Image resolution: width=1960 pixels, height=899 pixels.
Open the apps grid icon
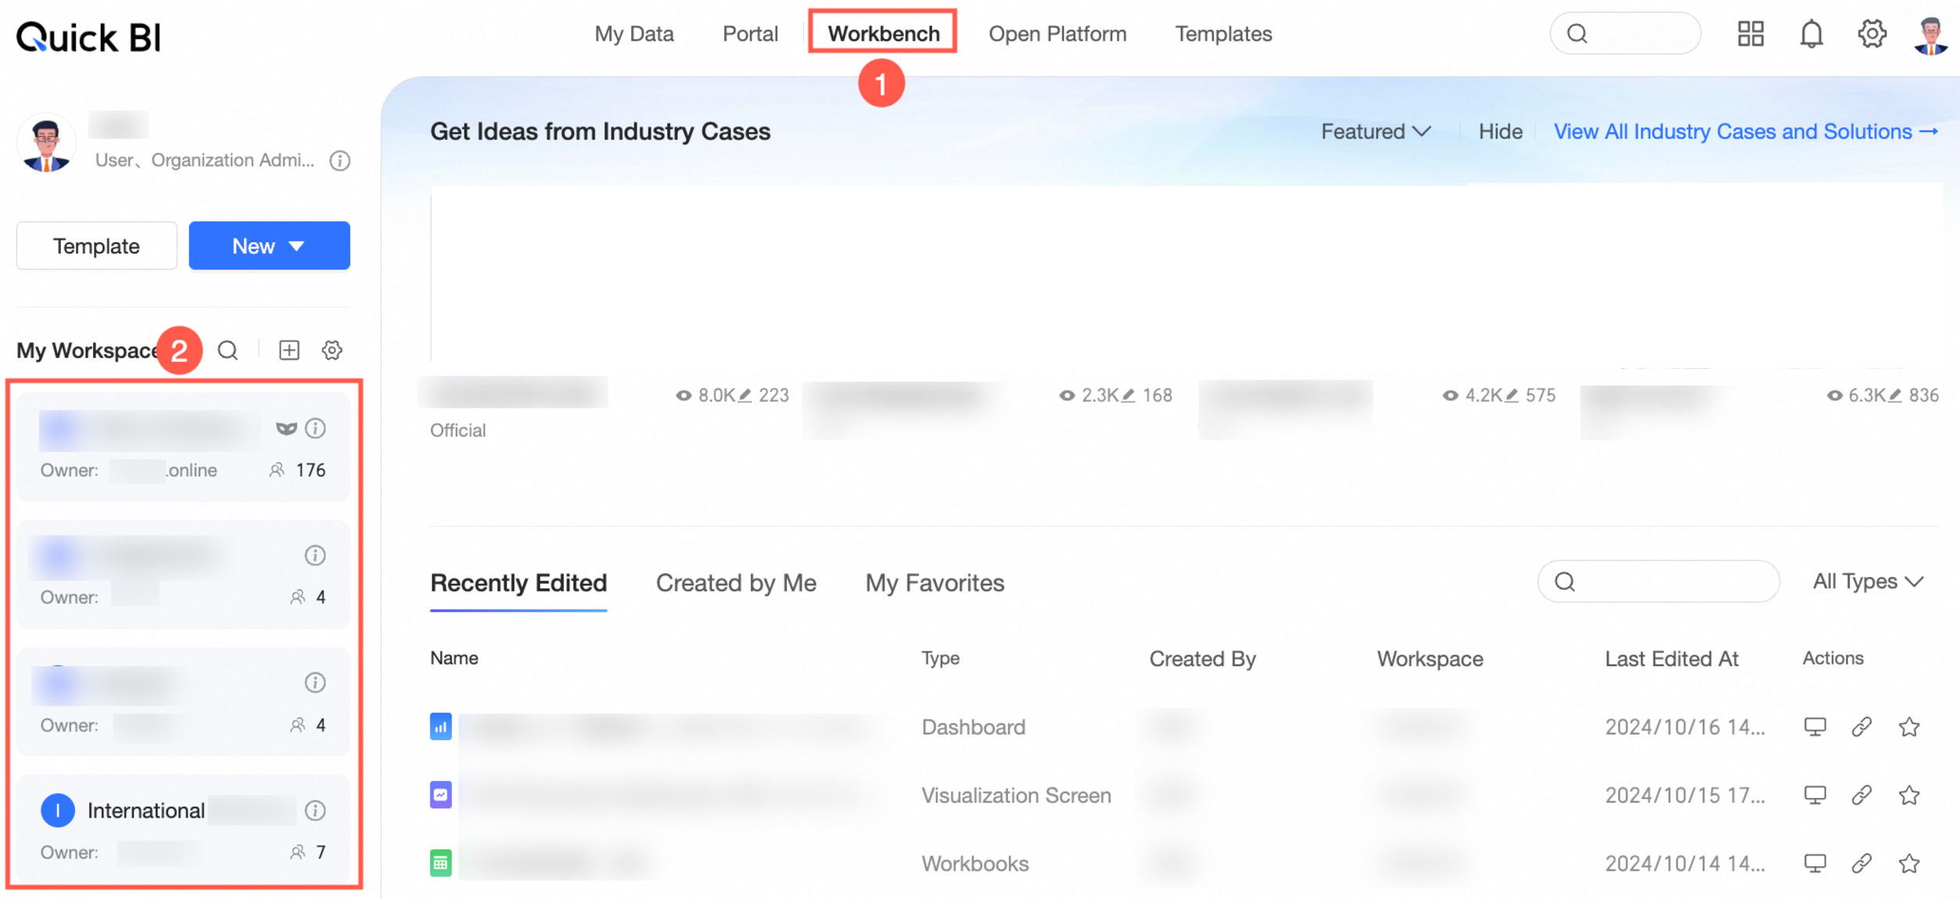[1750, 34]
